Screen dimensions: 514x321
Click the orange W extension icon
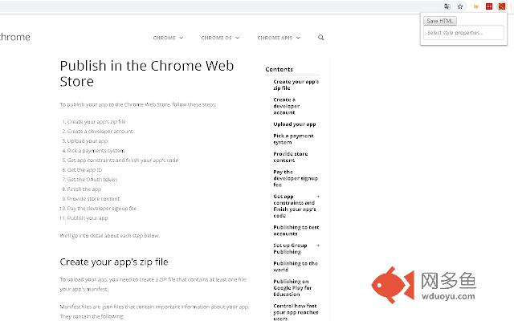tap(476, 6)
